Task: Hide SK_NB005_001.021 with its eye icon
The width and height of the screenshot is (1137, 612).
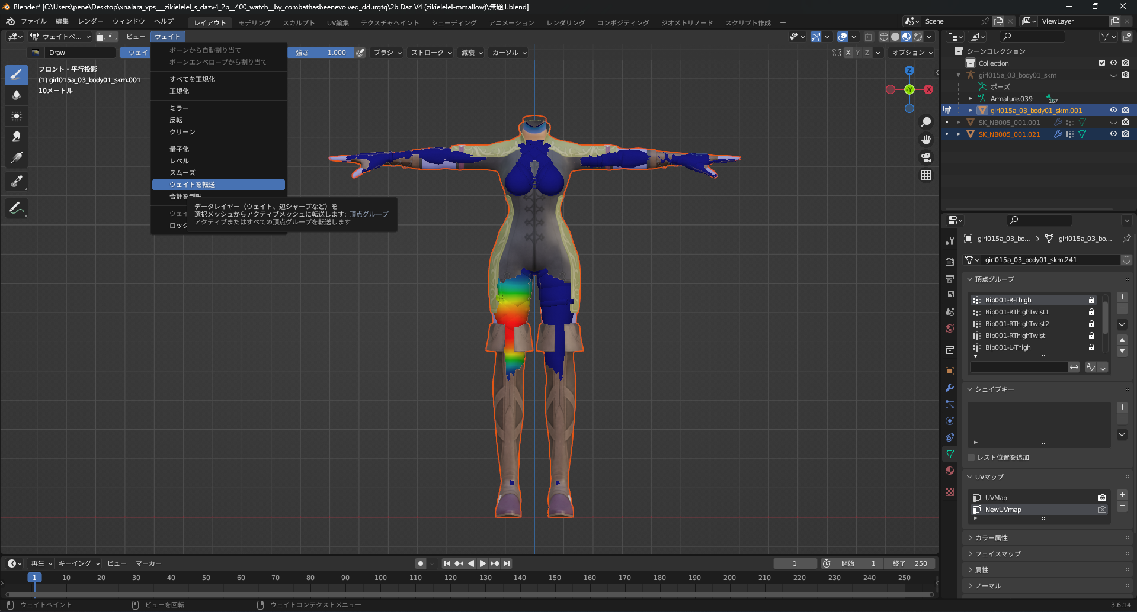Action: pos(1113,134)
